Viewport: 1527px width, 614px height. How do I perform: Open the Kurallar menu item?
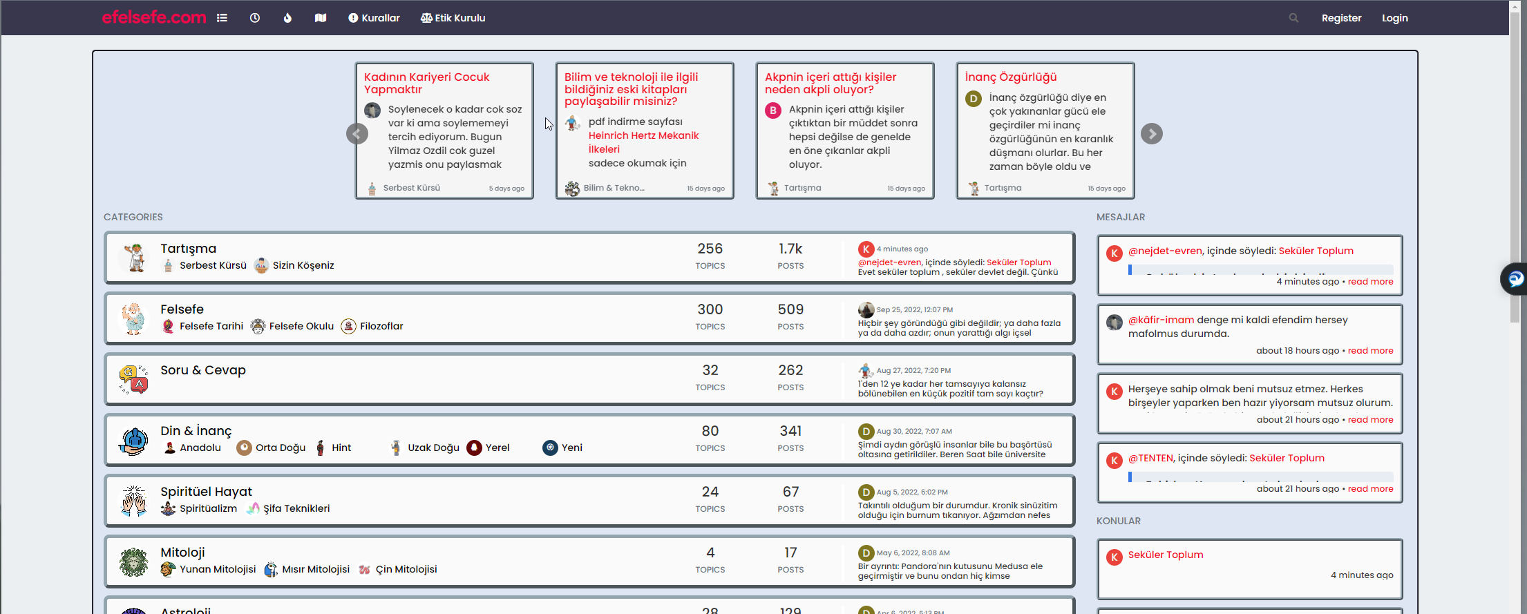point(374,18)
